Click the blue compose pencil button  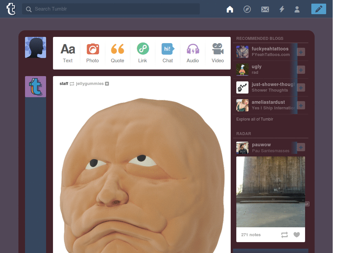[x=319, y=9]
